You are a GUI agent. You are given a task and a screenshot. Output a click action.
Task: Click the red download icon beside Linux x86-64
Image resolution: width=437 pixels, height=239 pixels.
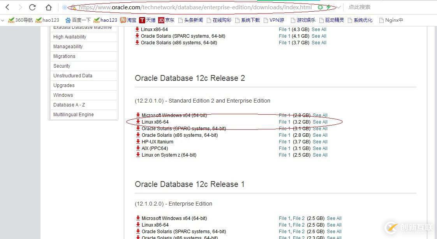point(138,122)
